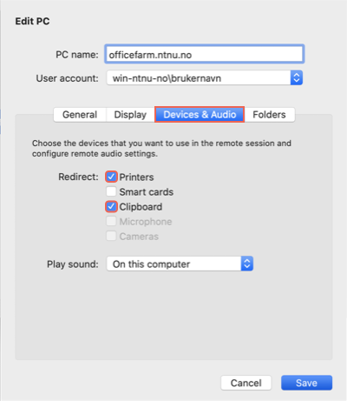
Task: Click the User account field win-ntnu-no\brukernavn
Action: point(205,77)
